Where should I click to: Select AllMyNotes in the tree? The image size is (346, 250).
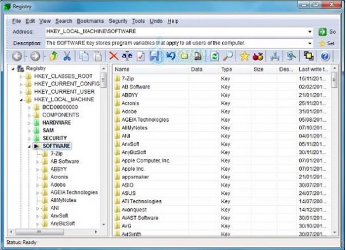63,200
